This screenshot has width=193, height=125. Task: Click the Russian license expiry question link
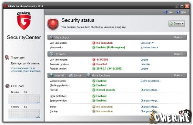26,70
